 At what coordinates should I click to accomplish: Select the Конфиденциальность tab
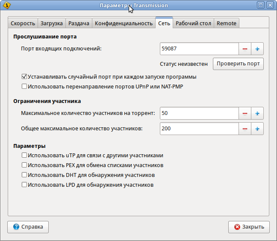[124, 24]
